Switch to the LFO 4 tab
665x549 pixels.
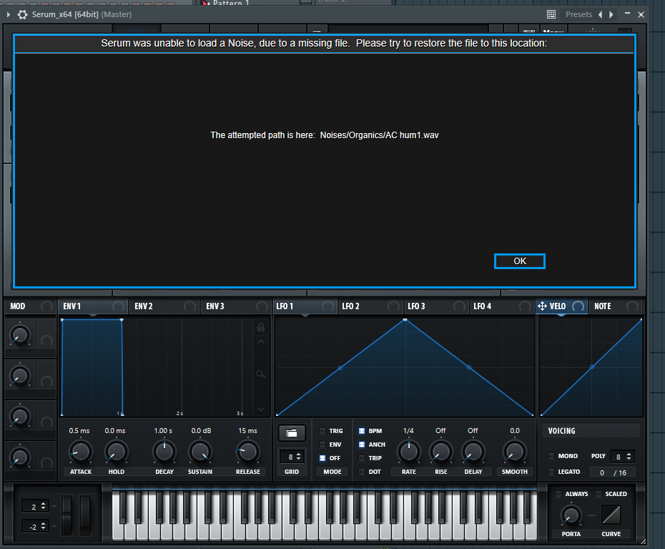point(502,306)
